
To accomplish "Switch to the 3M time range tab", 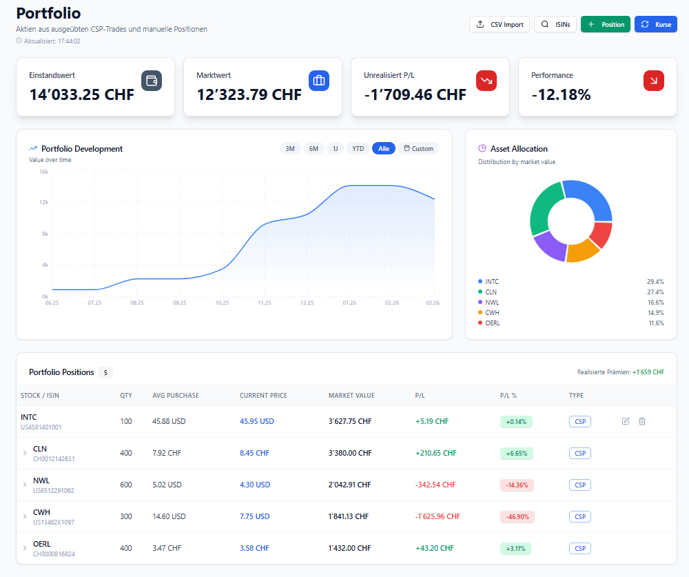I will point(290,148).
